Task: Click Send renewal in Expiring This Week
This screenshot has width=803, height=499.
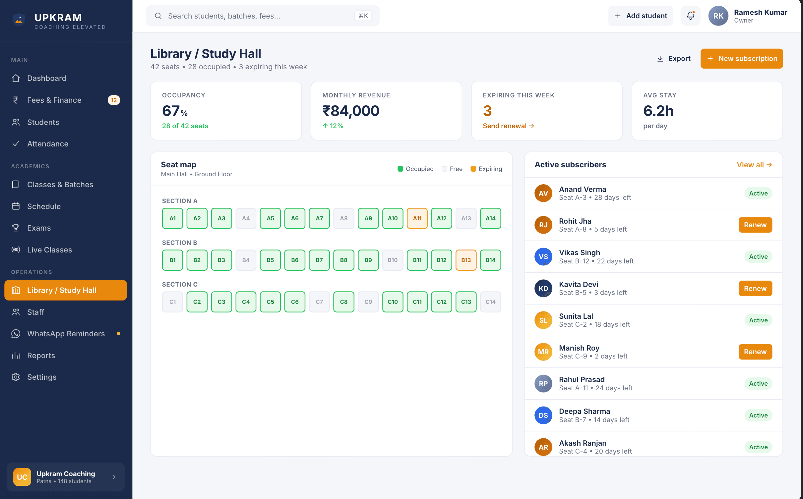Action: tap(508, 126)
